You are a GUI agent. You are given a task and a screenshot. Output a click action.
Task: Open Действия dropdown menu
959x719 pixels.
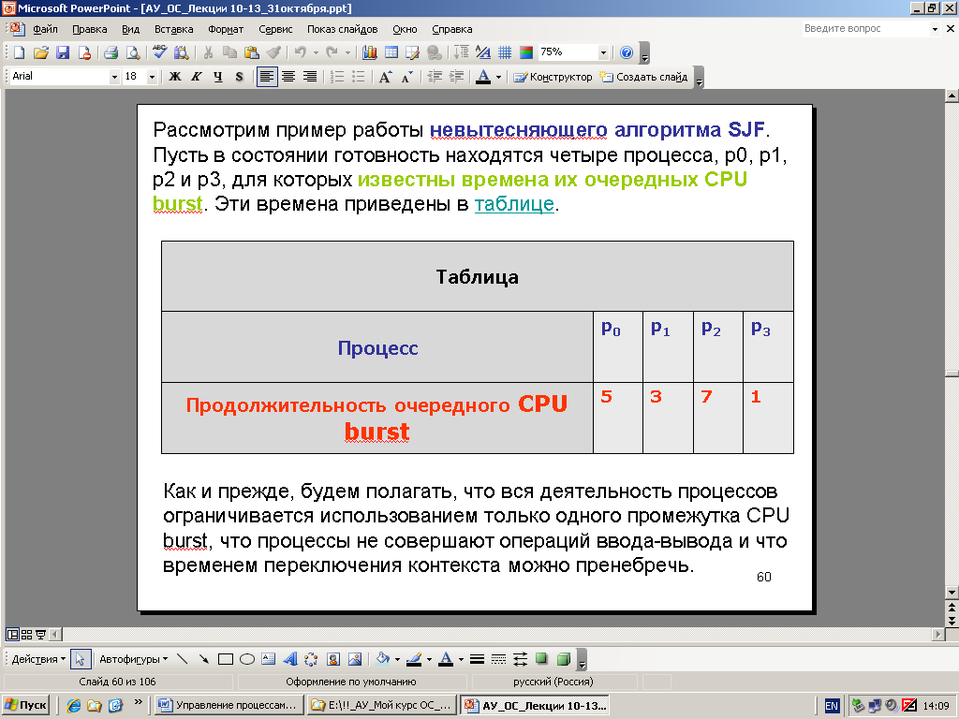[x=37, y=659]
